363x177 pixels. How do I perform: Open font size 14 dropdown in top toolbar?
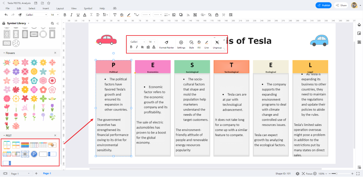55,15
